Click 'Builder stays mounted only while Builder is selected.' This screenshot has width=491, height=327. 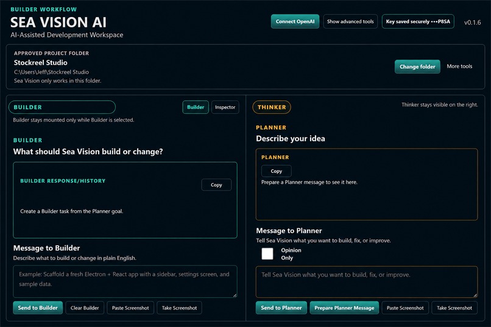74,120
